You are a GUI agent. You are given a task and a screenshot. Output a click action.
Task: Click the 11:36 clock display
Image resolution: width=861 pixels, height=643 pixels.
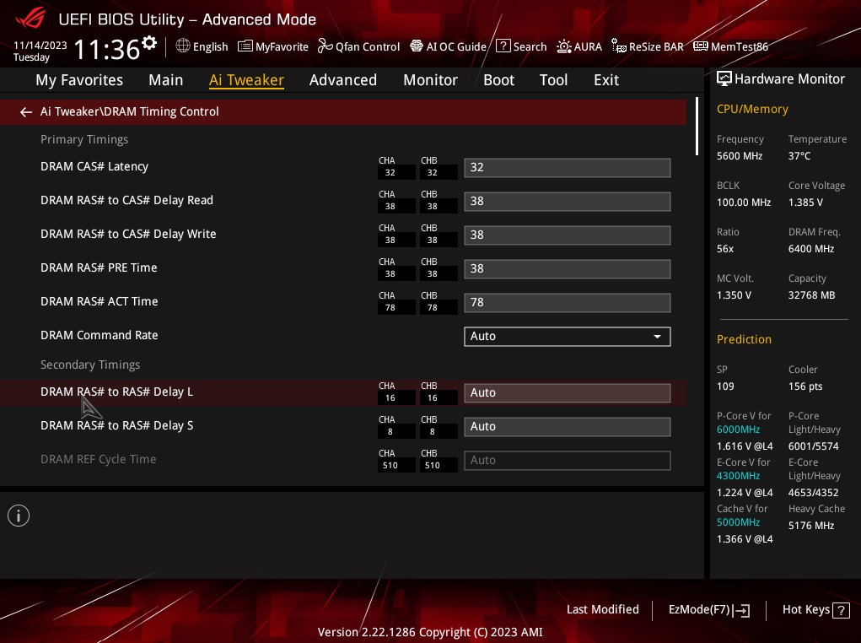coord(106,50)
